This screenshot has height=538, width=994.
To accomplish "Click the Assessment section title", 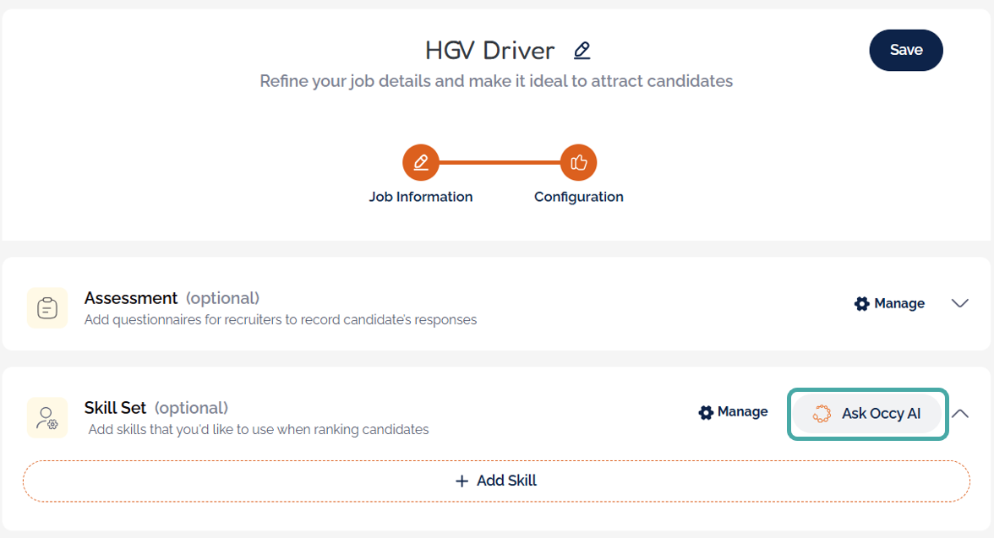I will (131, 298).
